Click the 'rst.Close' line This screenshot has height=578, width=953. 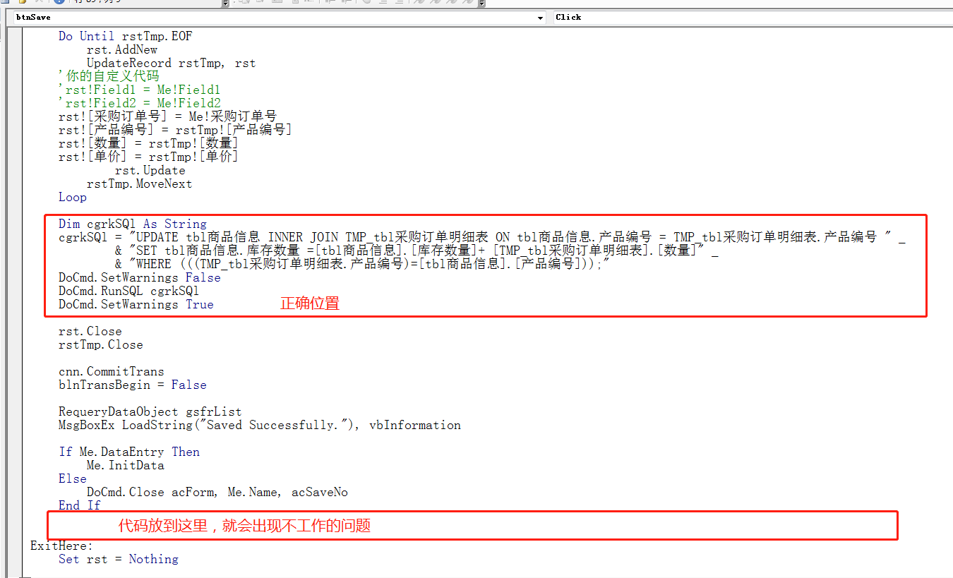90,331
